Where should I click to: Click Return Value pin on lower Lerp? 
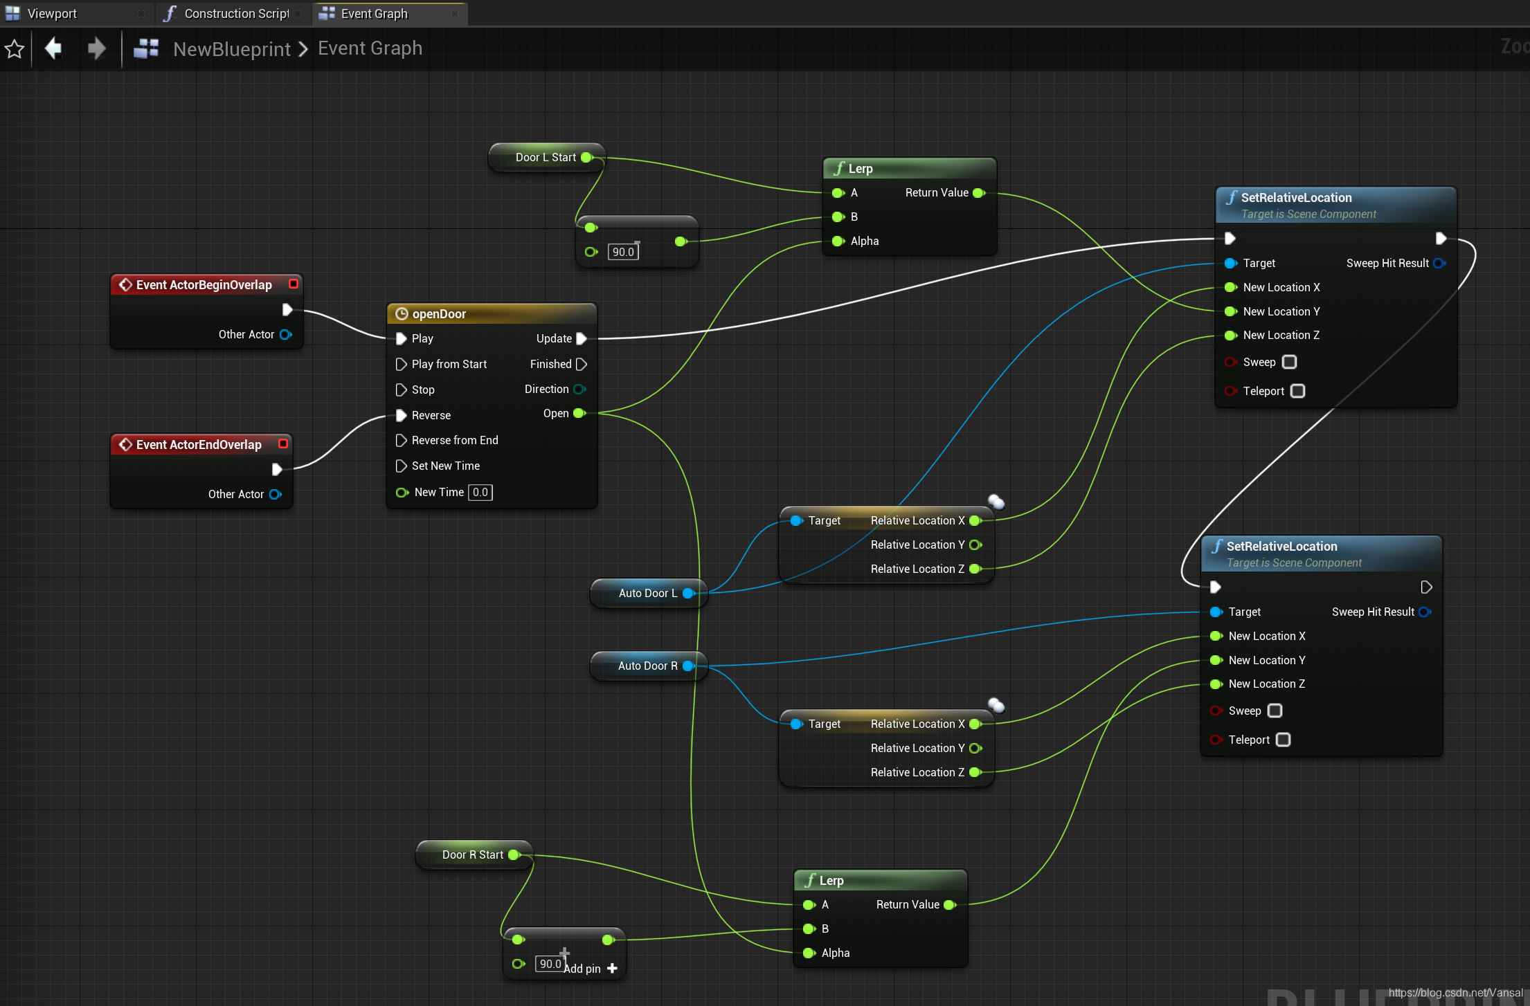(950, 904)
